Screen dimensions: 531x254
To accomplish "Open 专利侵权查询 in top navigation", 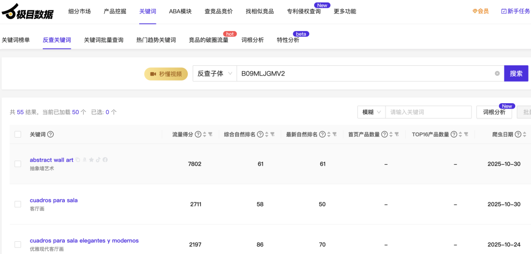I will [x=304, y=11].
